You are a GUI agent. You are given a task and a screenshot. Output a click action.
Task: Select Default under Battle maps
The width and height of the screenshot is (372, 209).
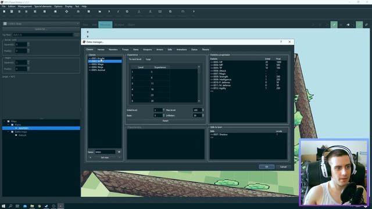tap(22, 135)
